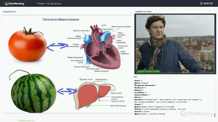The height and width of the screenshot is (122, 218).
Task: Open the ПОДЕЛИТЬСЯ panel header
Action: coord(9,12)
